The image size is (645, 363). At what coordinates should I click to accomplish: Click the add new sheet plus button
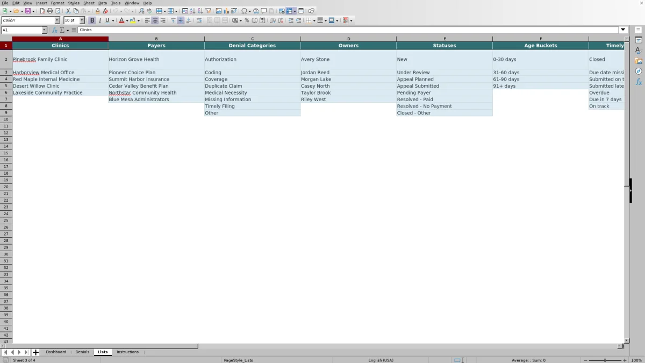point(35,352)
